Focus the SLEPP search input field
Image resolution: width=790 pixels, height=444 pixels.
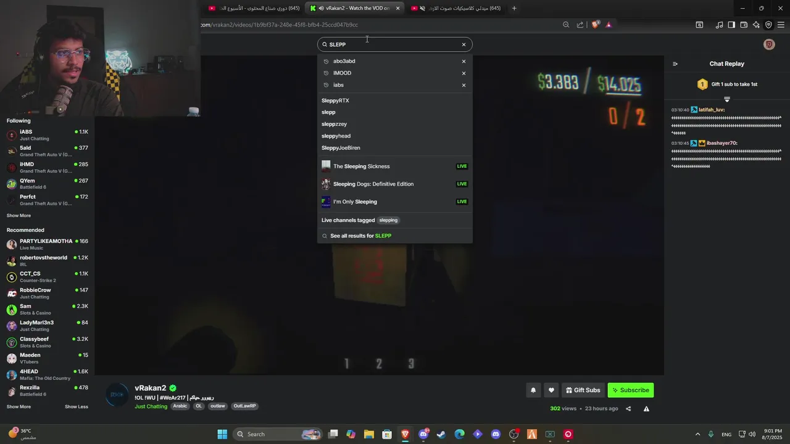tap(394, 44)
